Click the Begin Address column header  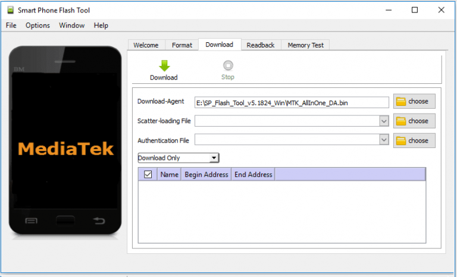206,175
